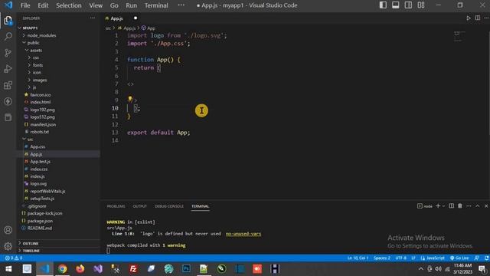Split the editor right
The height and width of the screenshot is (276, 490).
pyautogui.click(x=478, y=18)
